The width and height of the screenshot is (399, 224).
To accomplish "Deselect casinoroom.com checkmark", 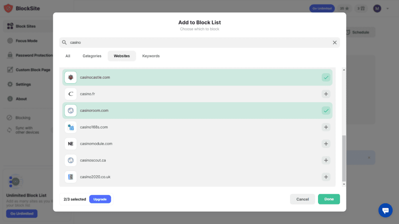I will click(326, 111).
